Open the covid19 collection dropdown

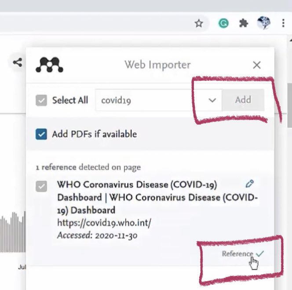pos(158,100)
